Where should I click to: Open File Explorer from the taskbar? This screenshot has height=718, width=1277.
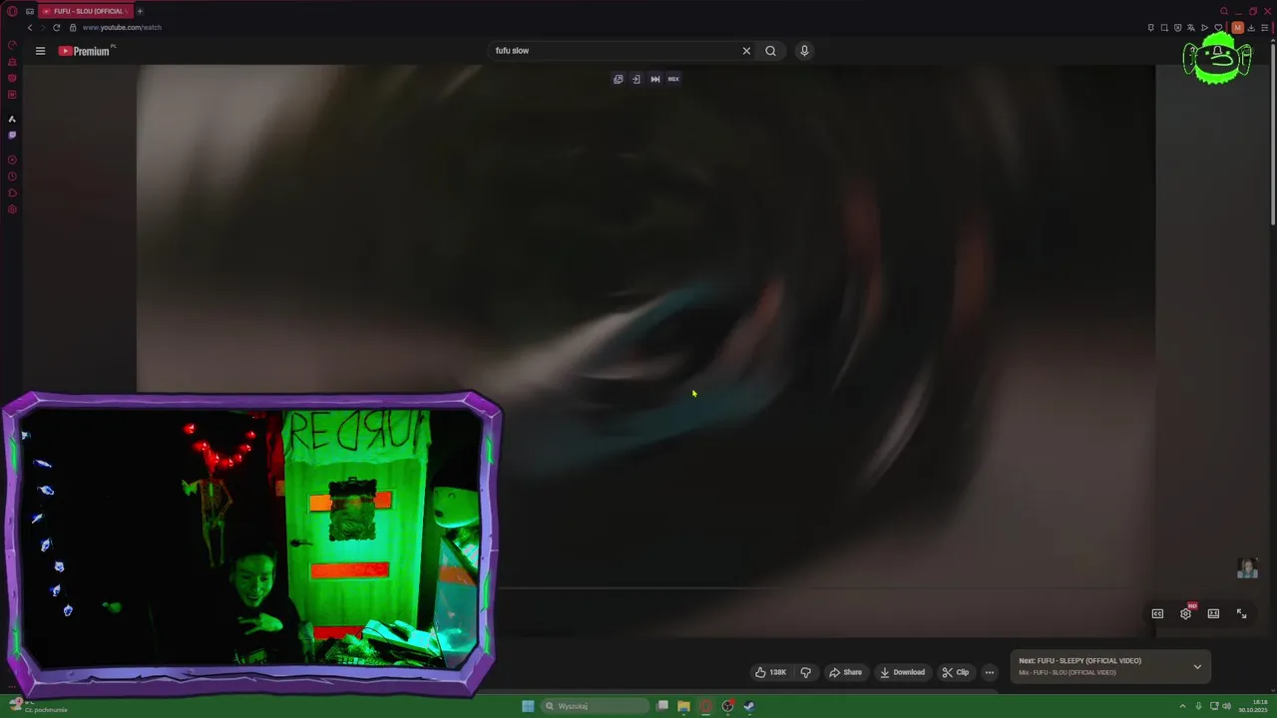tap(683, 706)
